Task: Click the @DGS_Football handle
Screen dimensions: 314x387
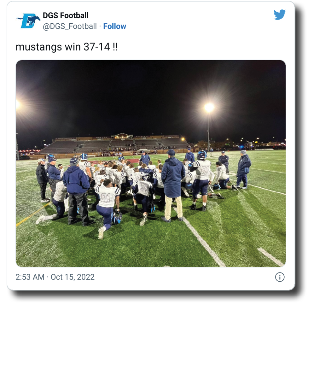Action: click(x=70, y=26)
